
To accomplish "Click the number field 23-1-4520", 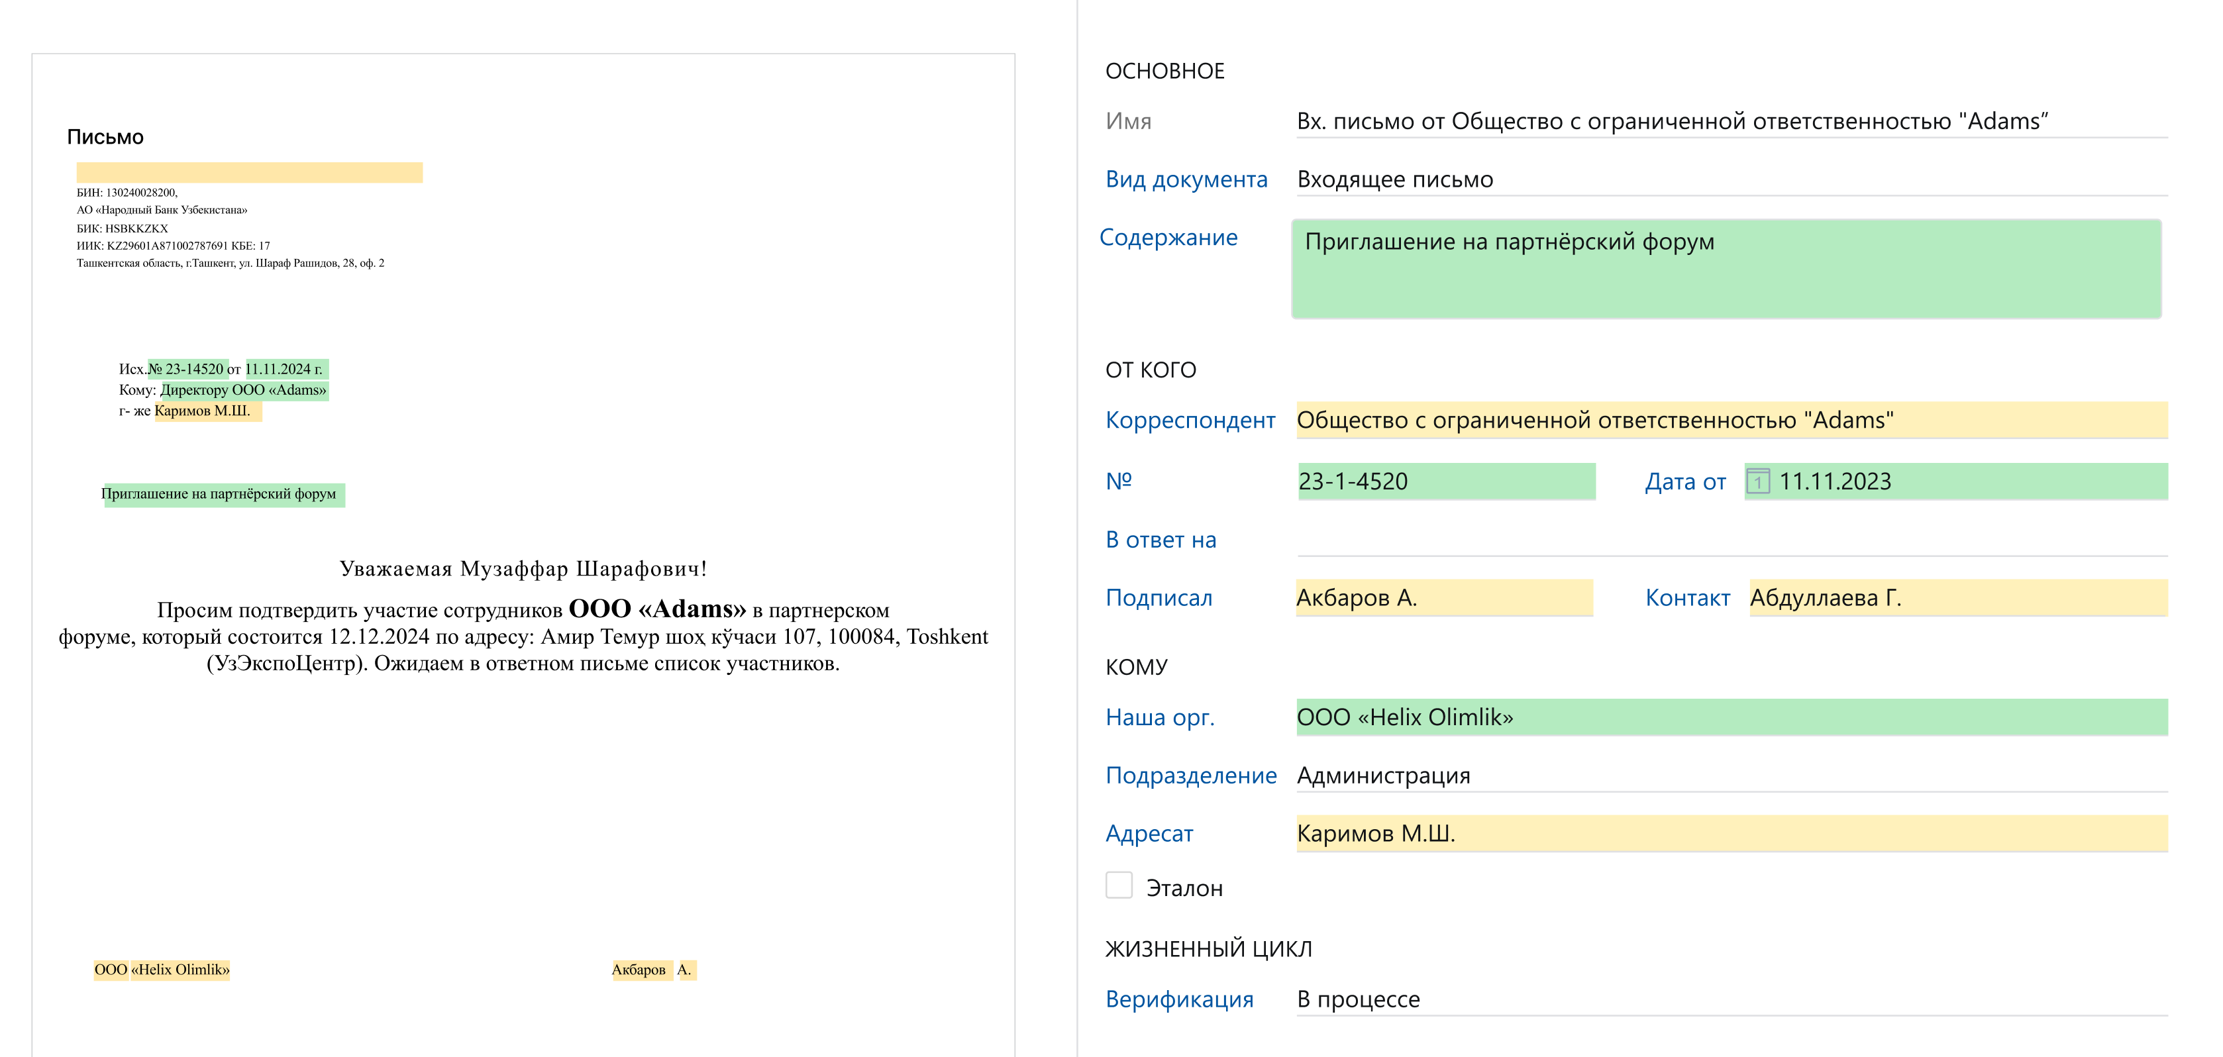I will coord(1446,481).
